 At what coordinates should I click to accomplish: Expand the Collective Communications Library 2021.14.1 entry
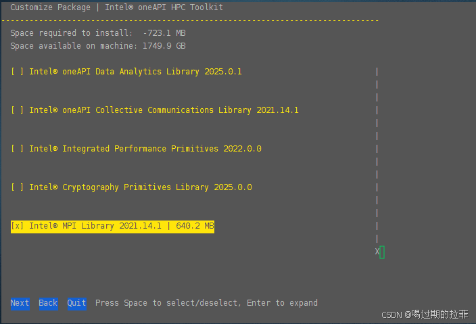point(164,110)
